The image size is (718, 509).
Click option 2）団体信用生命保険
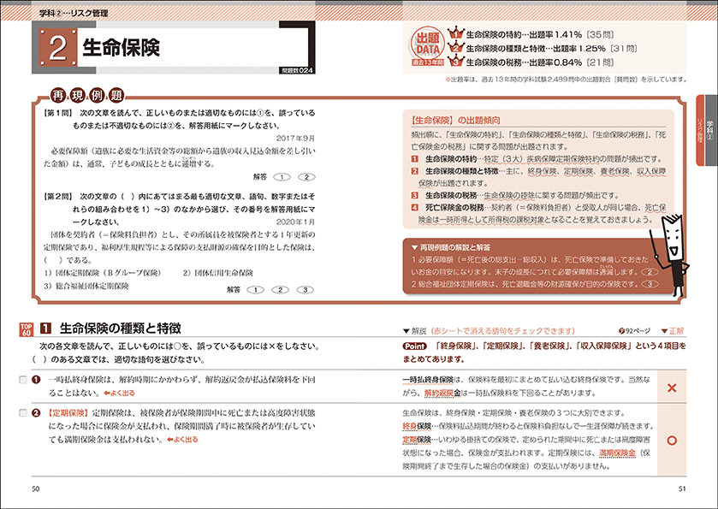pos(218,273)
